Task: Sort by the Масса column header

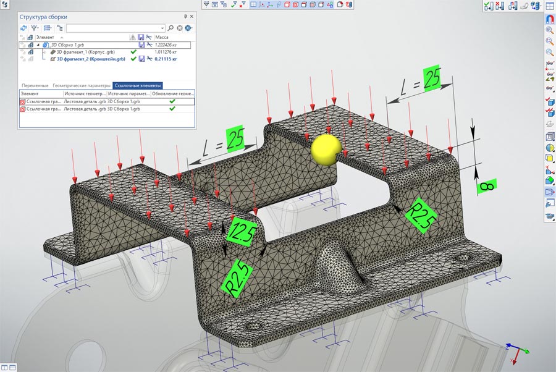Action: (162, 37)
